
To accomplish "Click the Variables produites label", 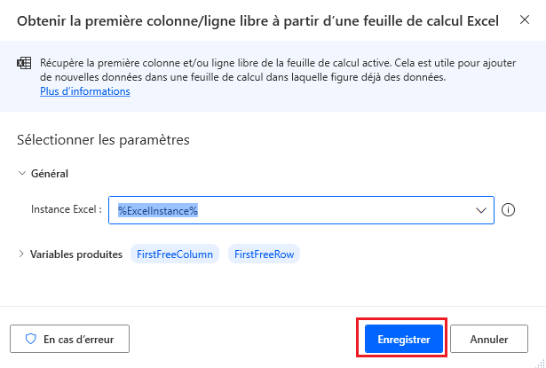I will [76, 254].
